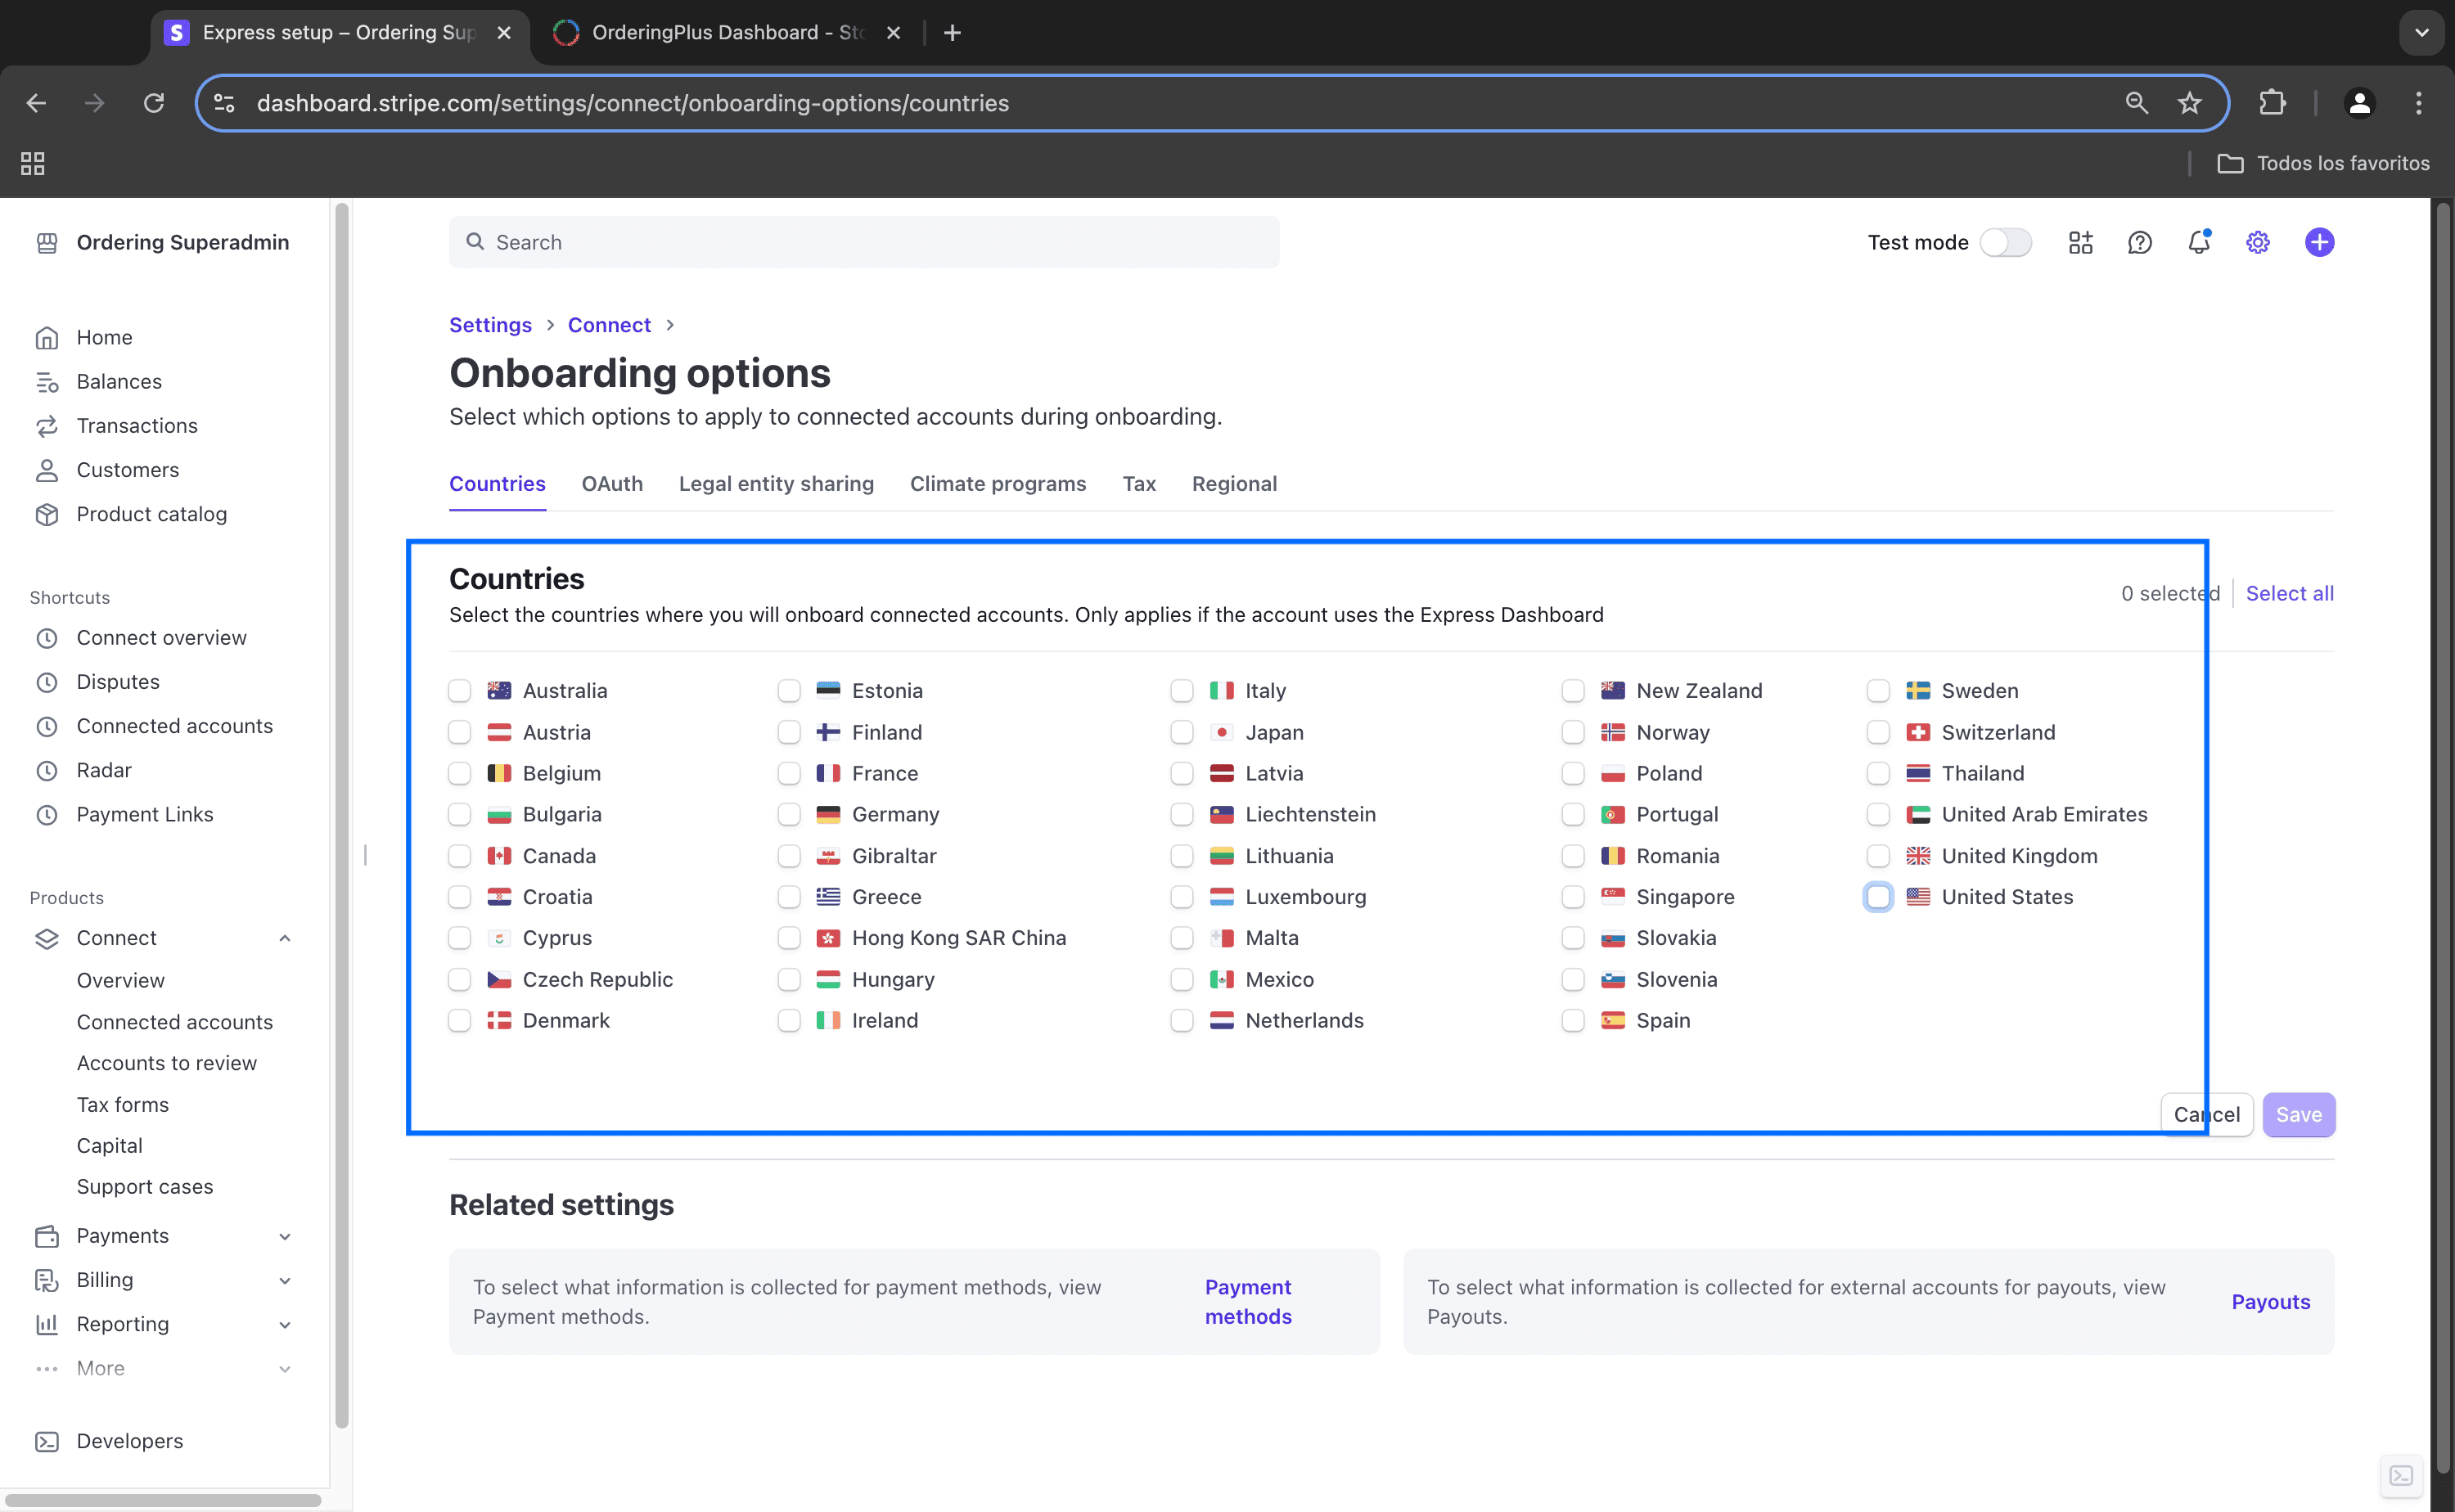
Task: Open Tax forms in Connect menu
Action: click(123, 1104)
